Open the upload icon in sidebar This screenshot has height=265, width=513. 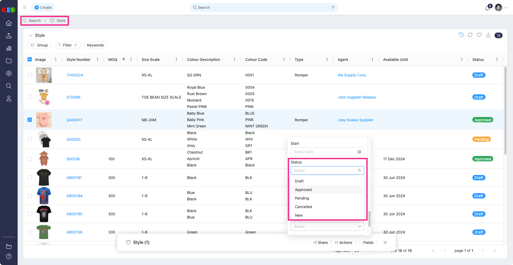[9, 36]
